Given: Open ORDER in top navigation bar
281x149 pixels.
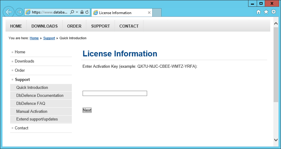Looking at the screenshot, I should tap(74, 26).
